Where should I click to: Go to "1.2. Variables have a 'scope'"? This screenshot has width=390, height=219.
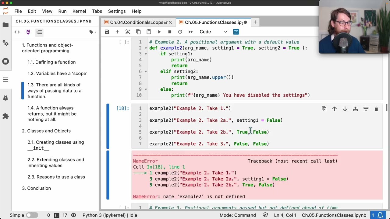(57, 74)
